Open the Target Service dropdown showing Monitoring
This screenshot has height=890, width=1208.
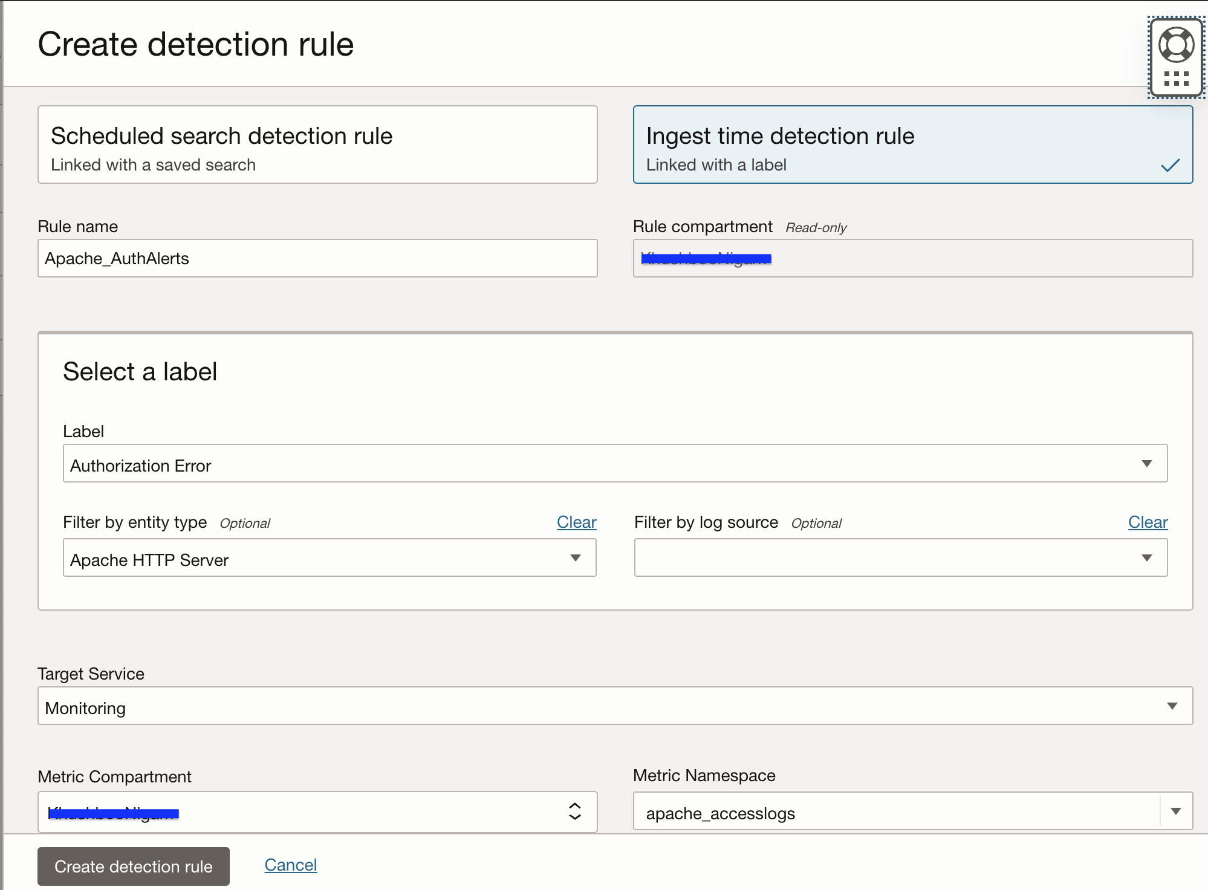point(1172,705)
